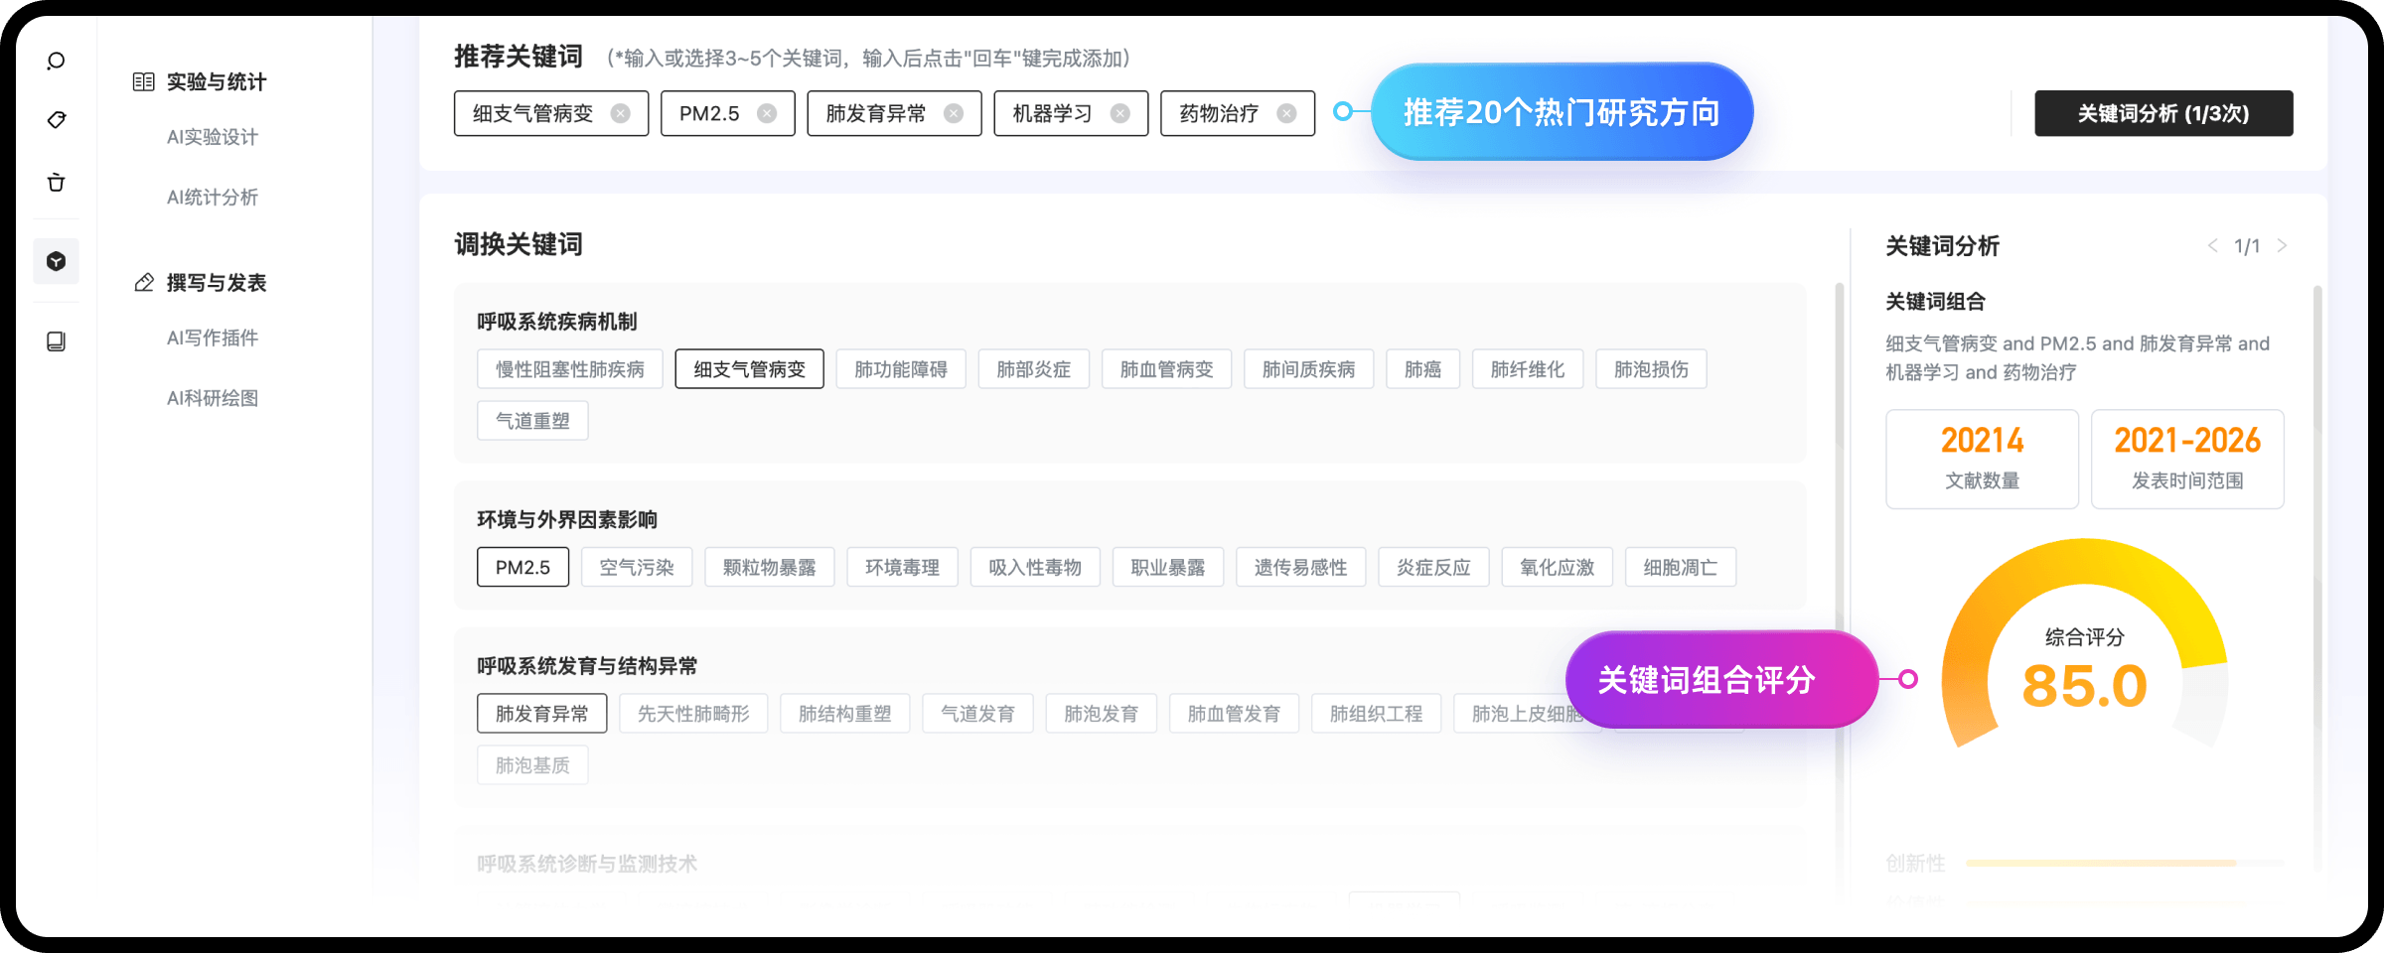Select the 肺功能障碍 keyword chip
The width and height of the screenshot is (2384, 953).
click(901, 369)
